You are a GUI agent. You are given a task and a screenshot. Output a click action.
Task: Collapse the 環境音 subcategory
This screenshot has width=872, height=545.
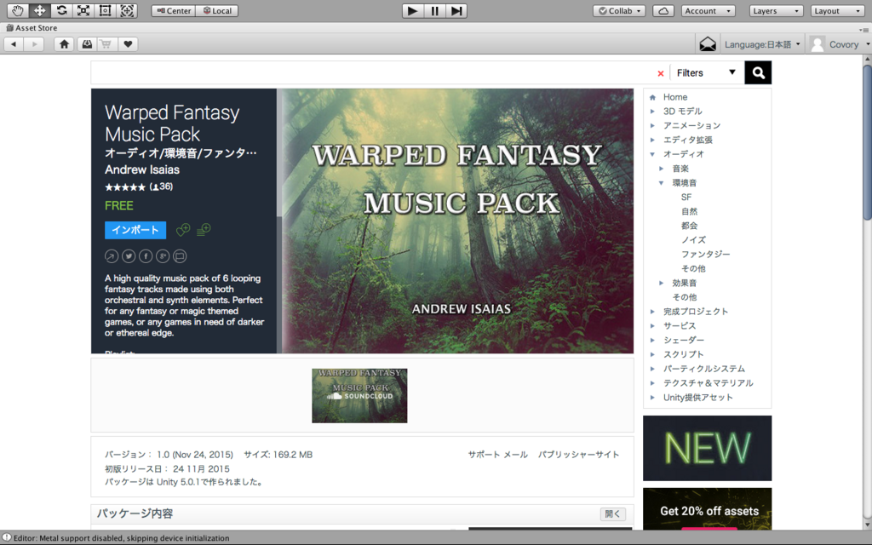661,183
